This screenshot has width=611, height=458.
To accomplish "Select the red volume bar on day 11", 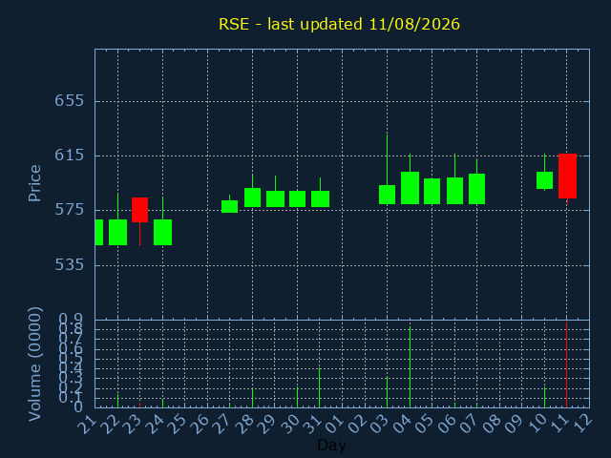I will (566, 364).
